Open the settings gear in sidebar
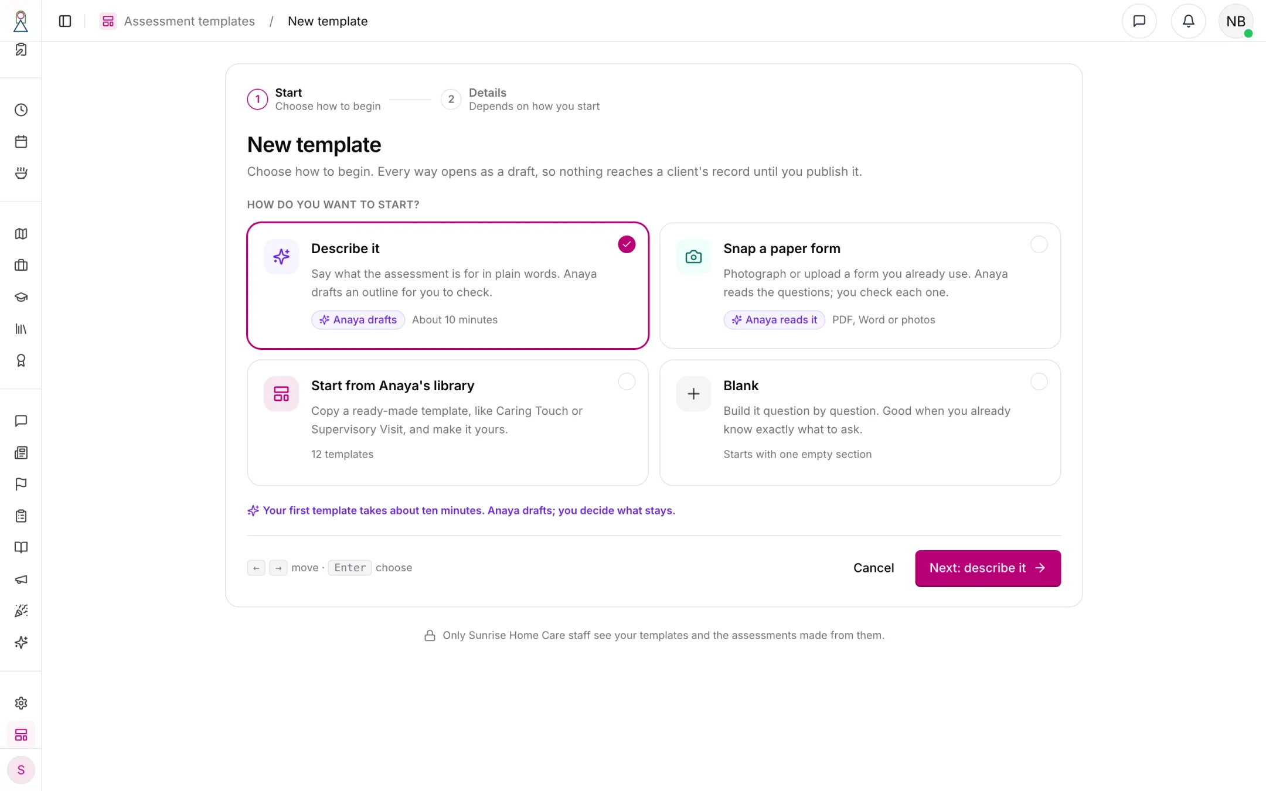This screenshot has height=791, width=1266. pos(21,703)
